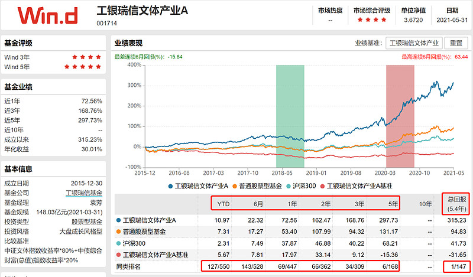Click the date 2021-05-31

[452, 20]
